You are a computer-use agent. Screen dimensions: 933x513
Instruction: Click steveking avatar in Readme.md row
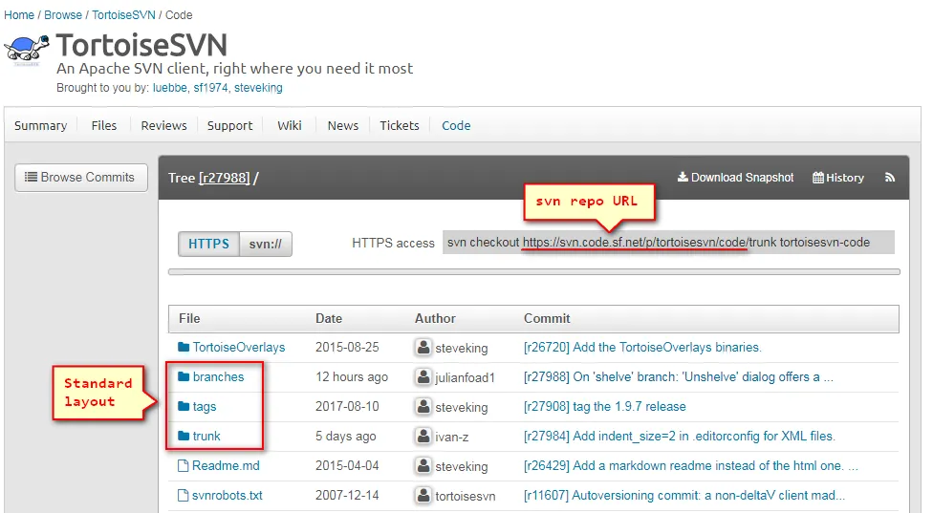pos(423,466)
